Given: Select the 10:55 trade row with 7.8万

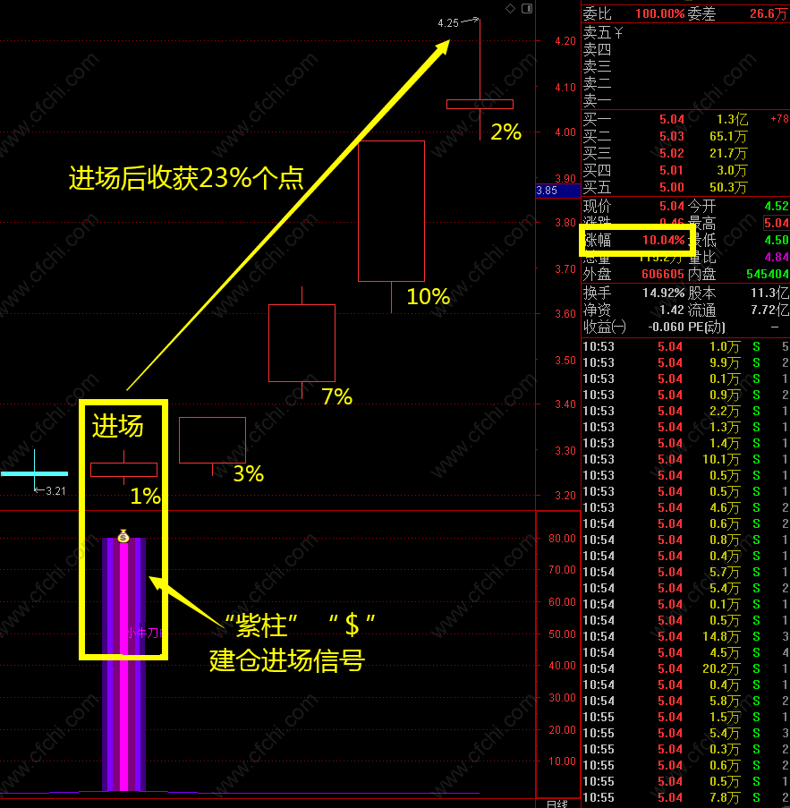Looking at the screenshot, I should click(685, 797).
